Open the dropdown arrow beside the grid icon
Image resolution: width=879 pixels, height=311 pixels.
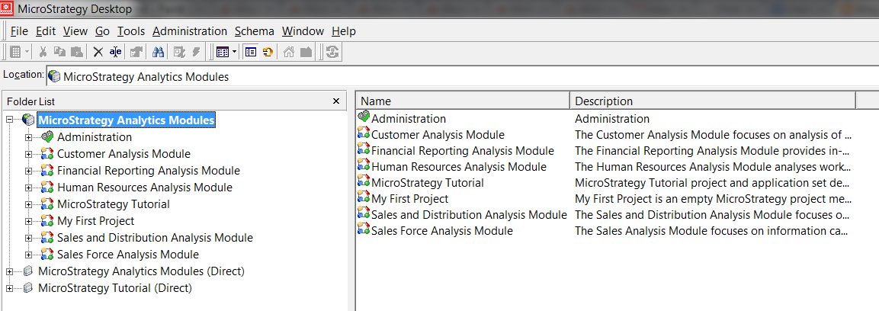(x=27, y=52)
